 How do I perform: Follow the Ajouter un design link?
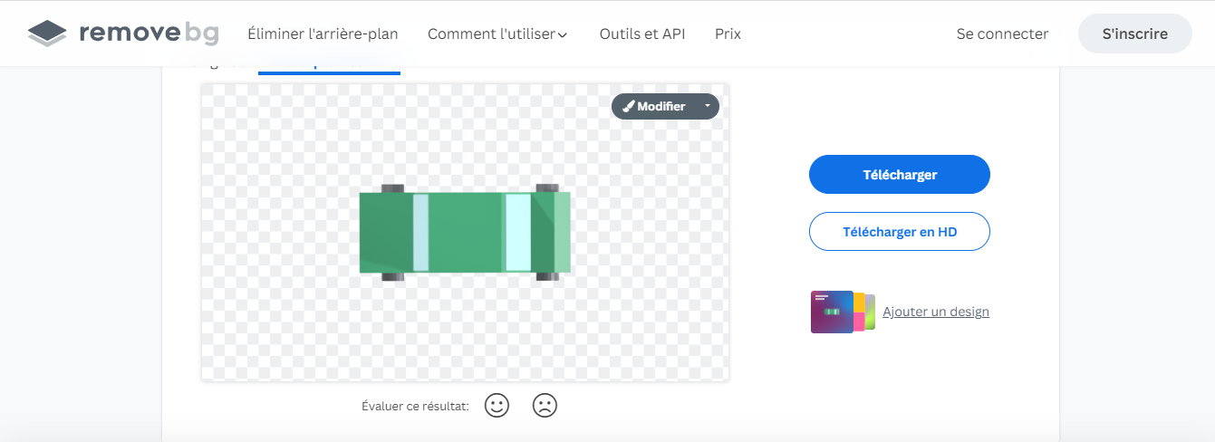[936, 312]
